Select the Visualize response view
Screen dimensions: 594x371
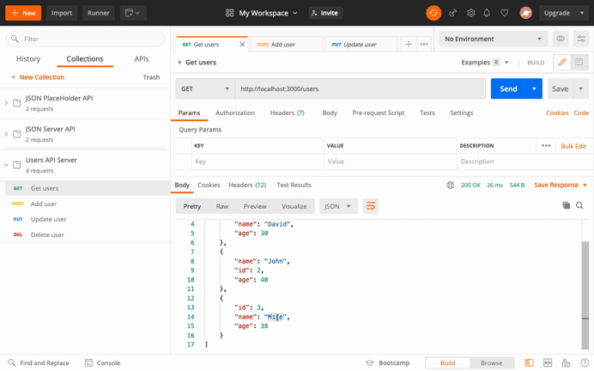(294, 206)
